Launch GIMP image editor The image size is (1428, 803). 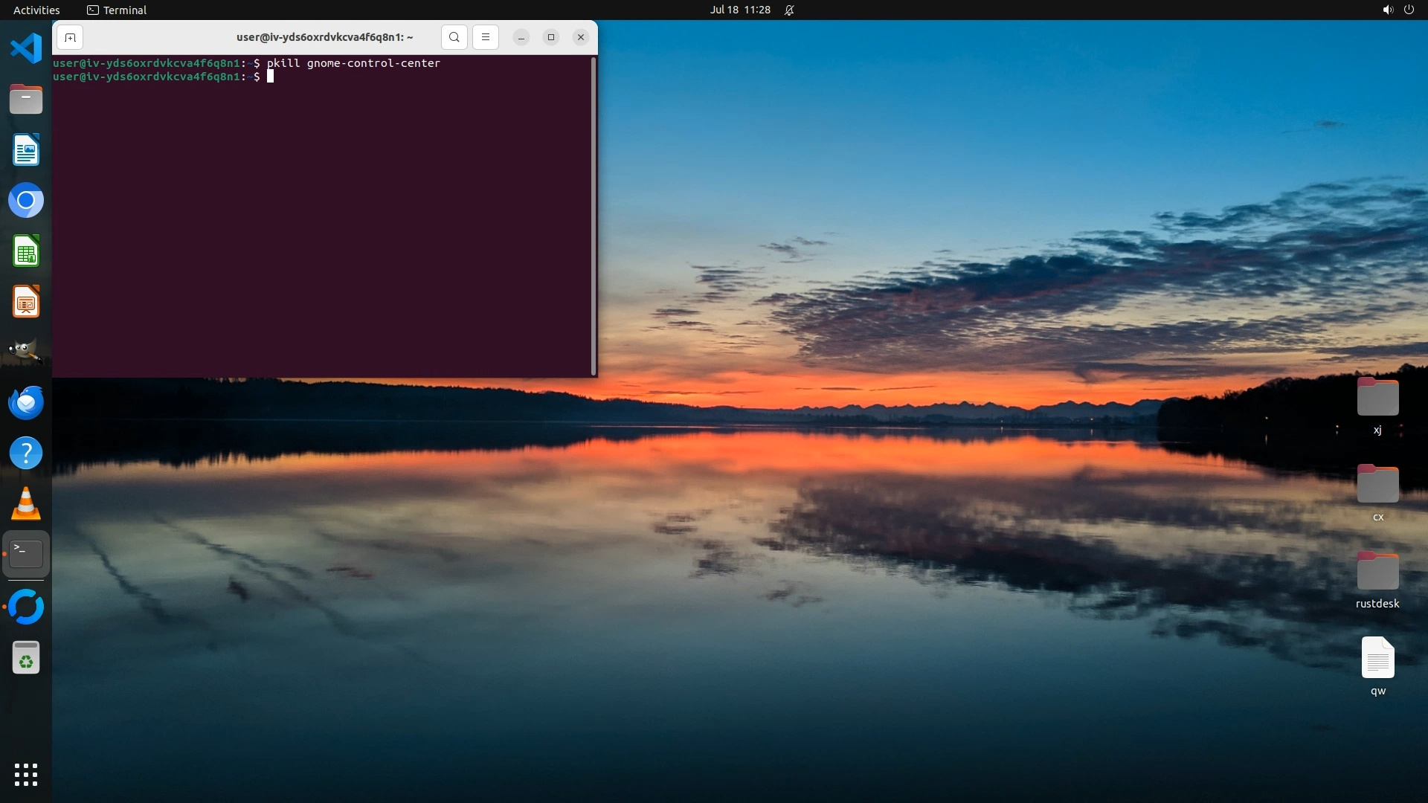click(26, 352)
